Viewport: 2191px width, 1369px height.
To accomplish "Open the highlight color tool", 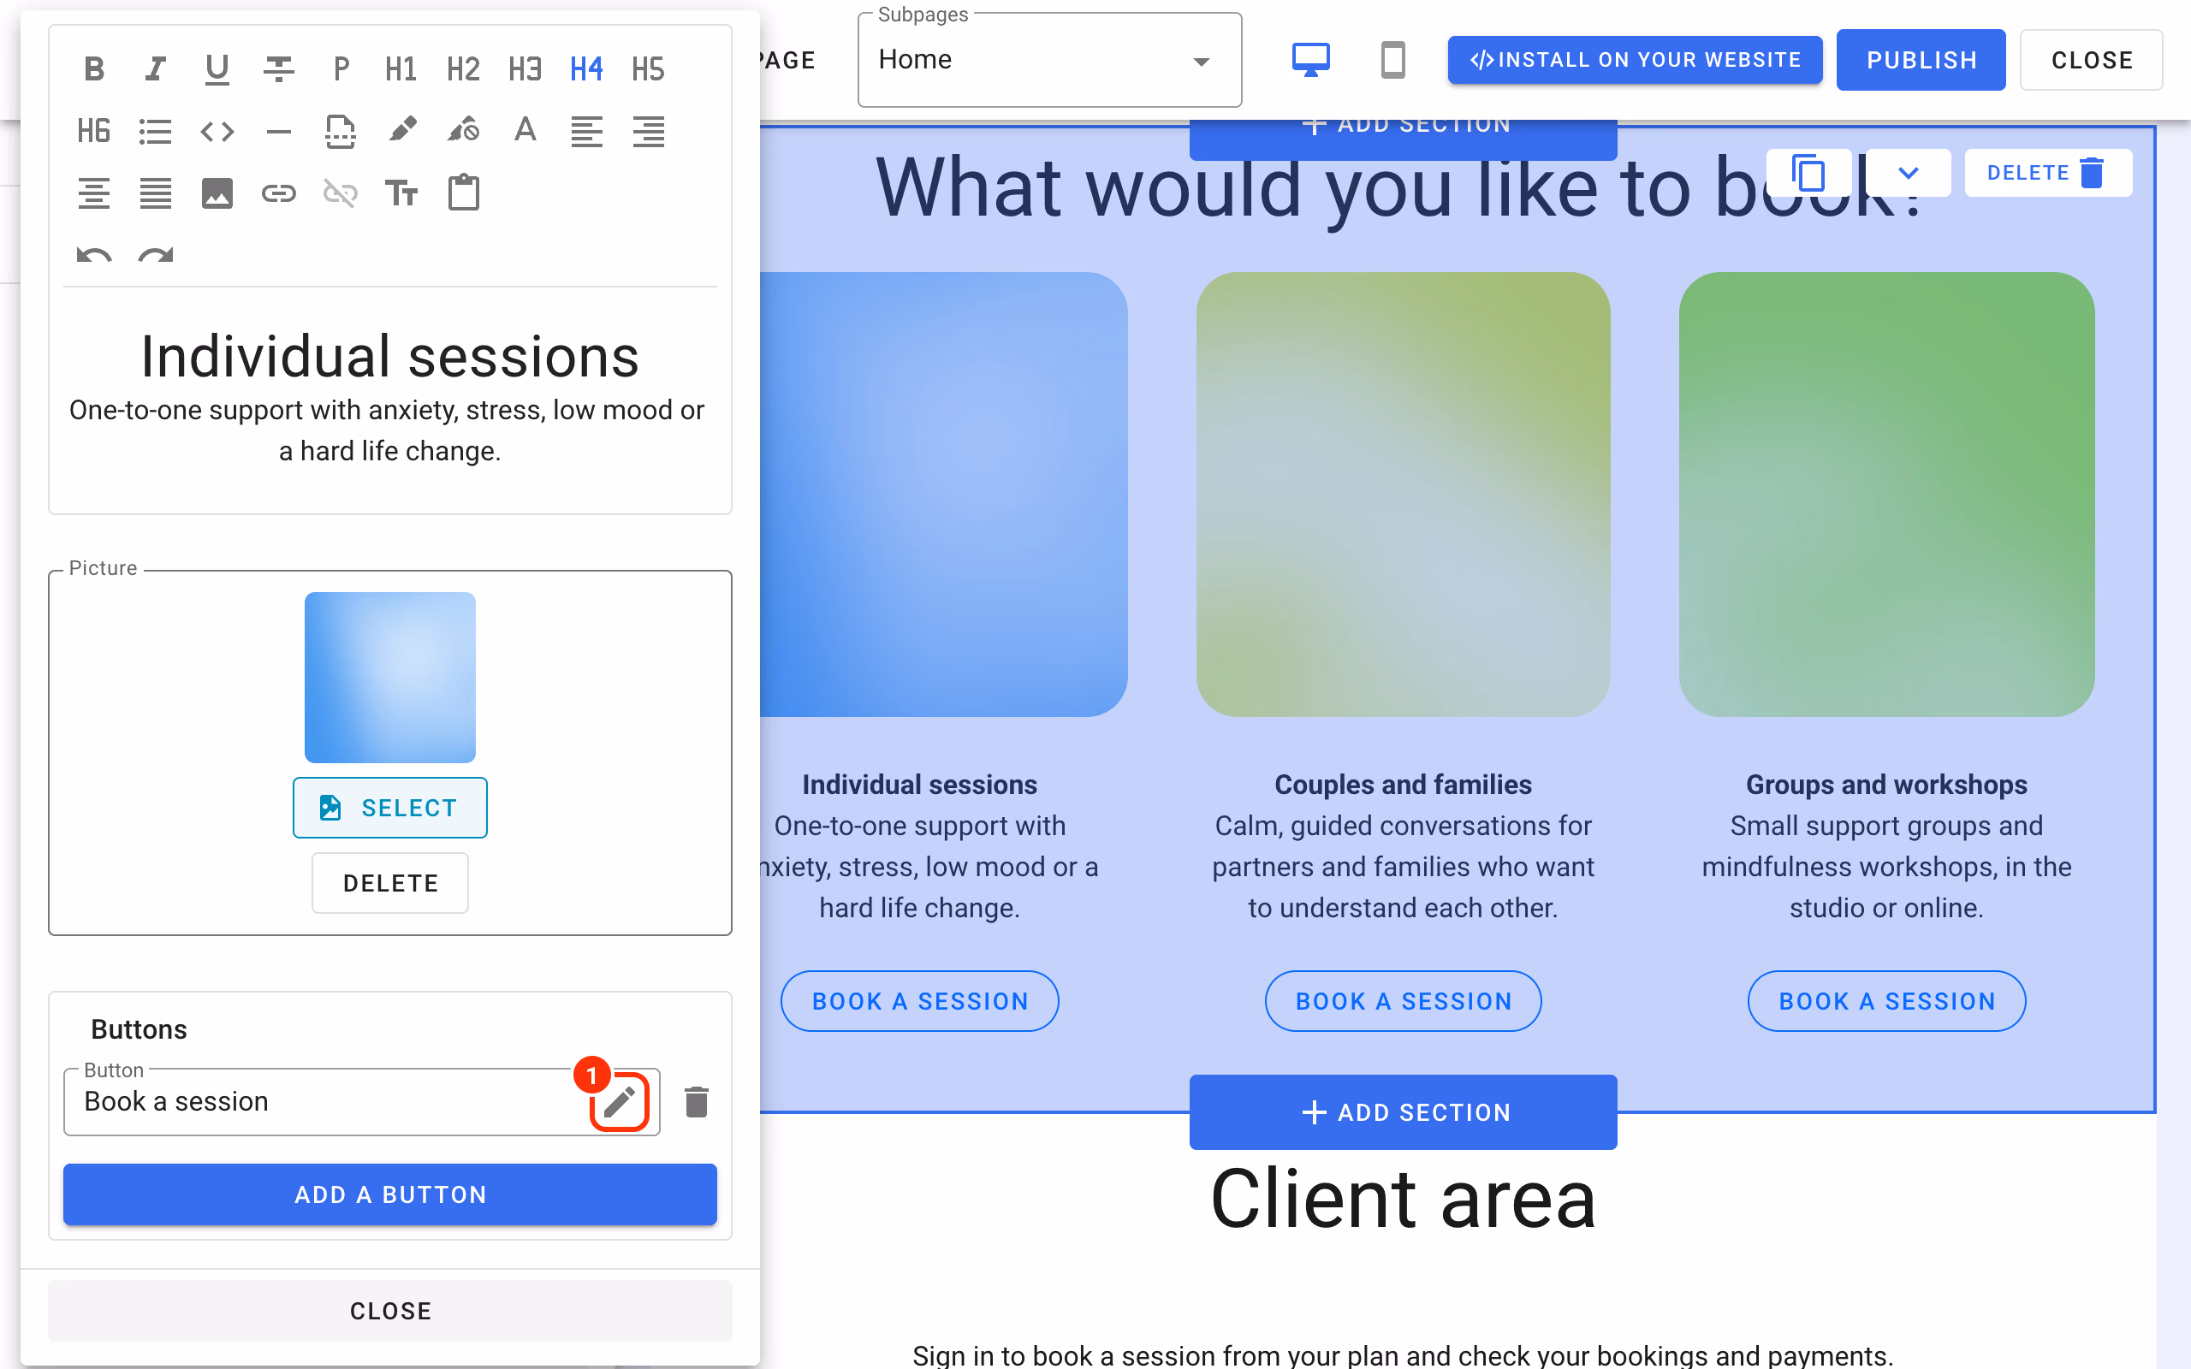I will coord(401,131).
